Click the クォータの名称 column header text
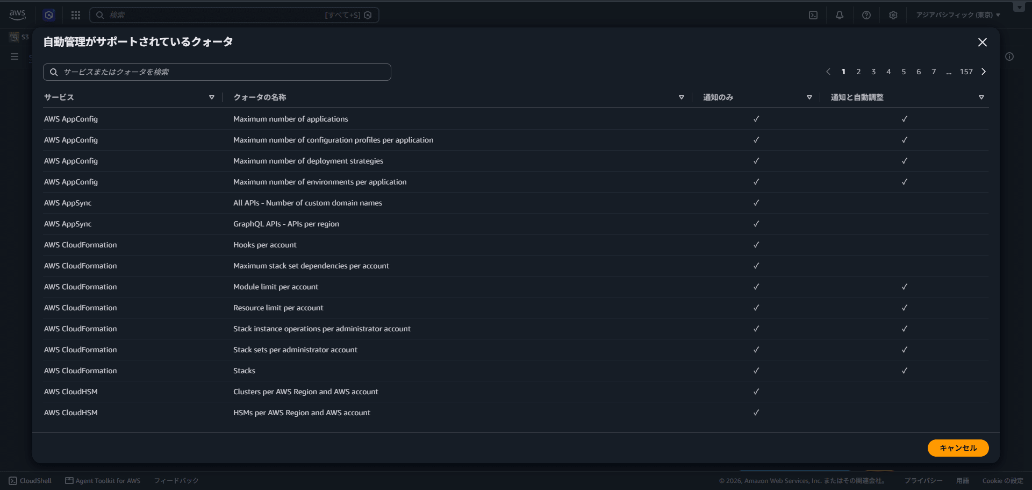The image size is (1032, 490). (260, 97)
